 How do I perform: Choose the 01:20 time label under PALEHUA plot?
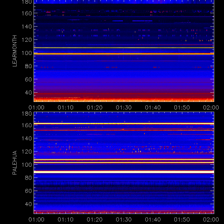95,220
